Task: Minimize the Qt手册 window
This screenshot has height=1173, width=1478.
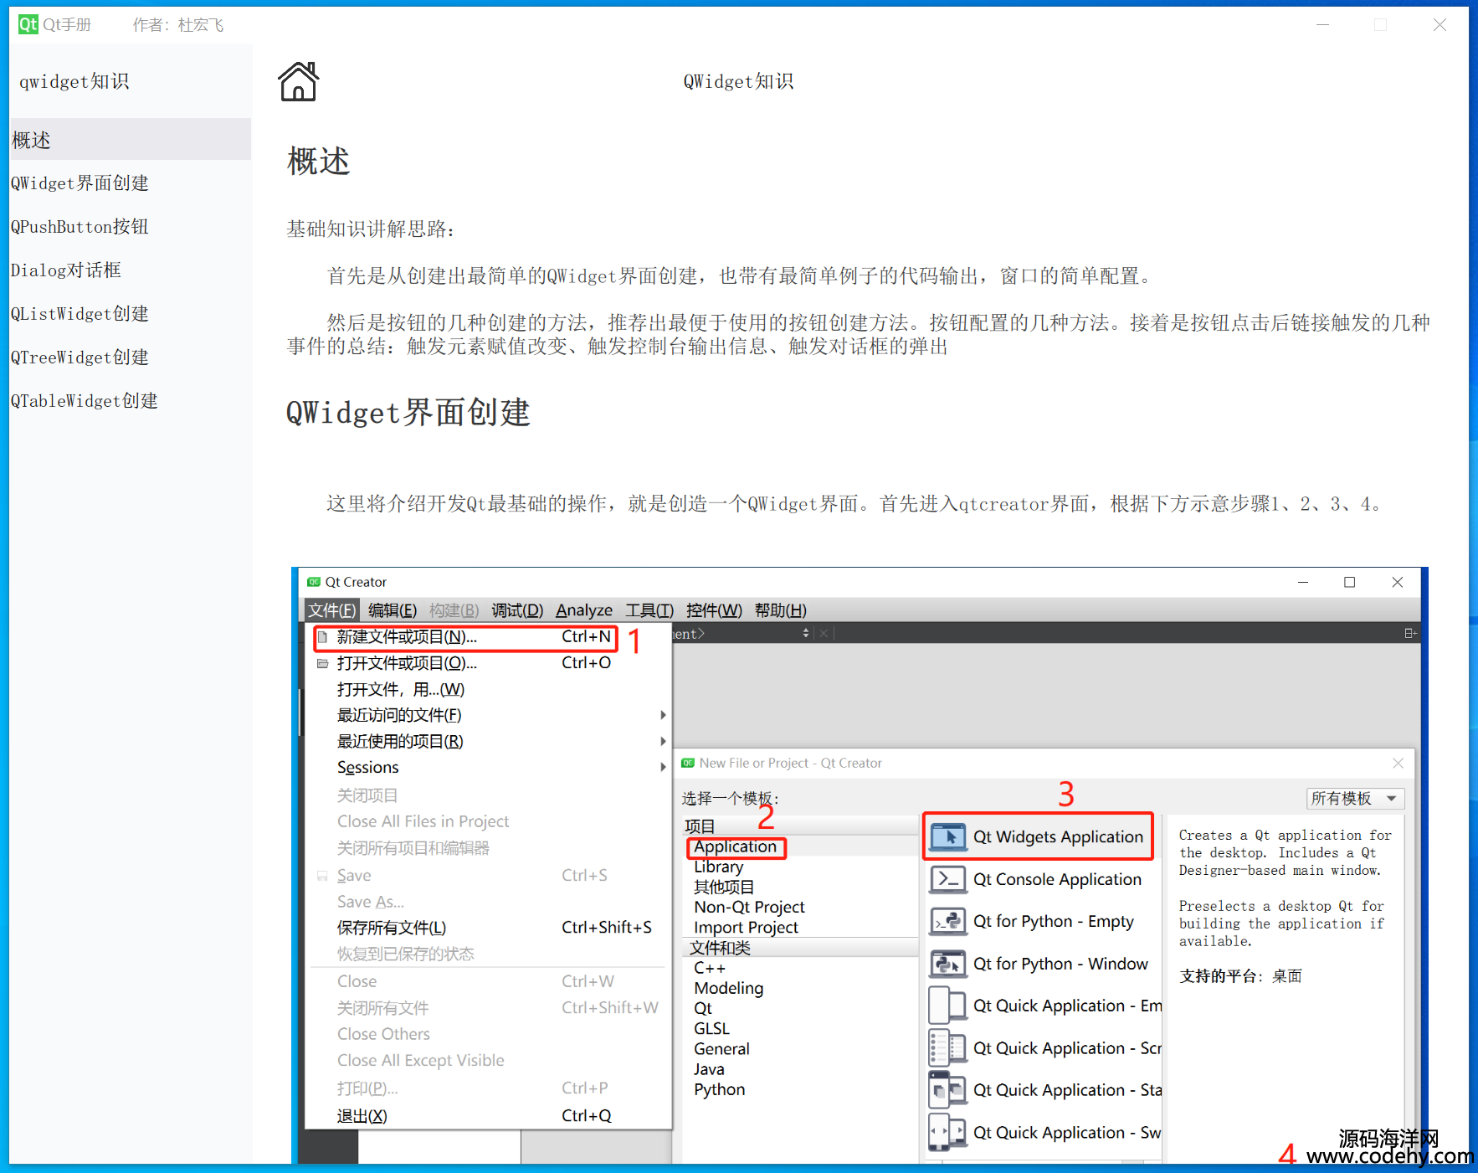Action: pyautogui.click(x=1322, y=24)
